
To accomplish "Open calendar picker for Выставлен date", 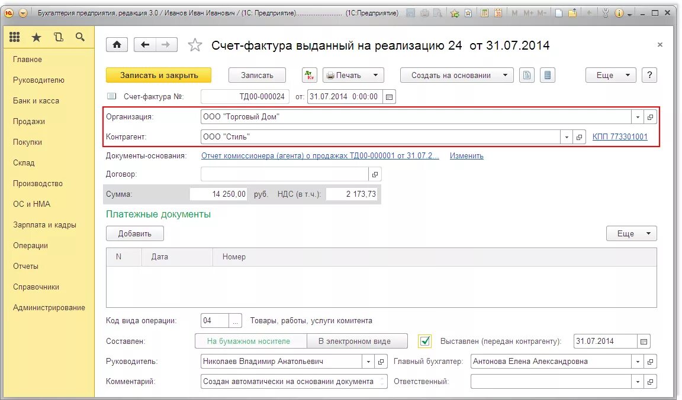I will 644,342.
